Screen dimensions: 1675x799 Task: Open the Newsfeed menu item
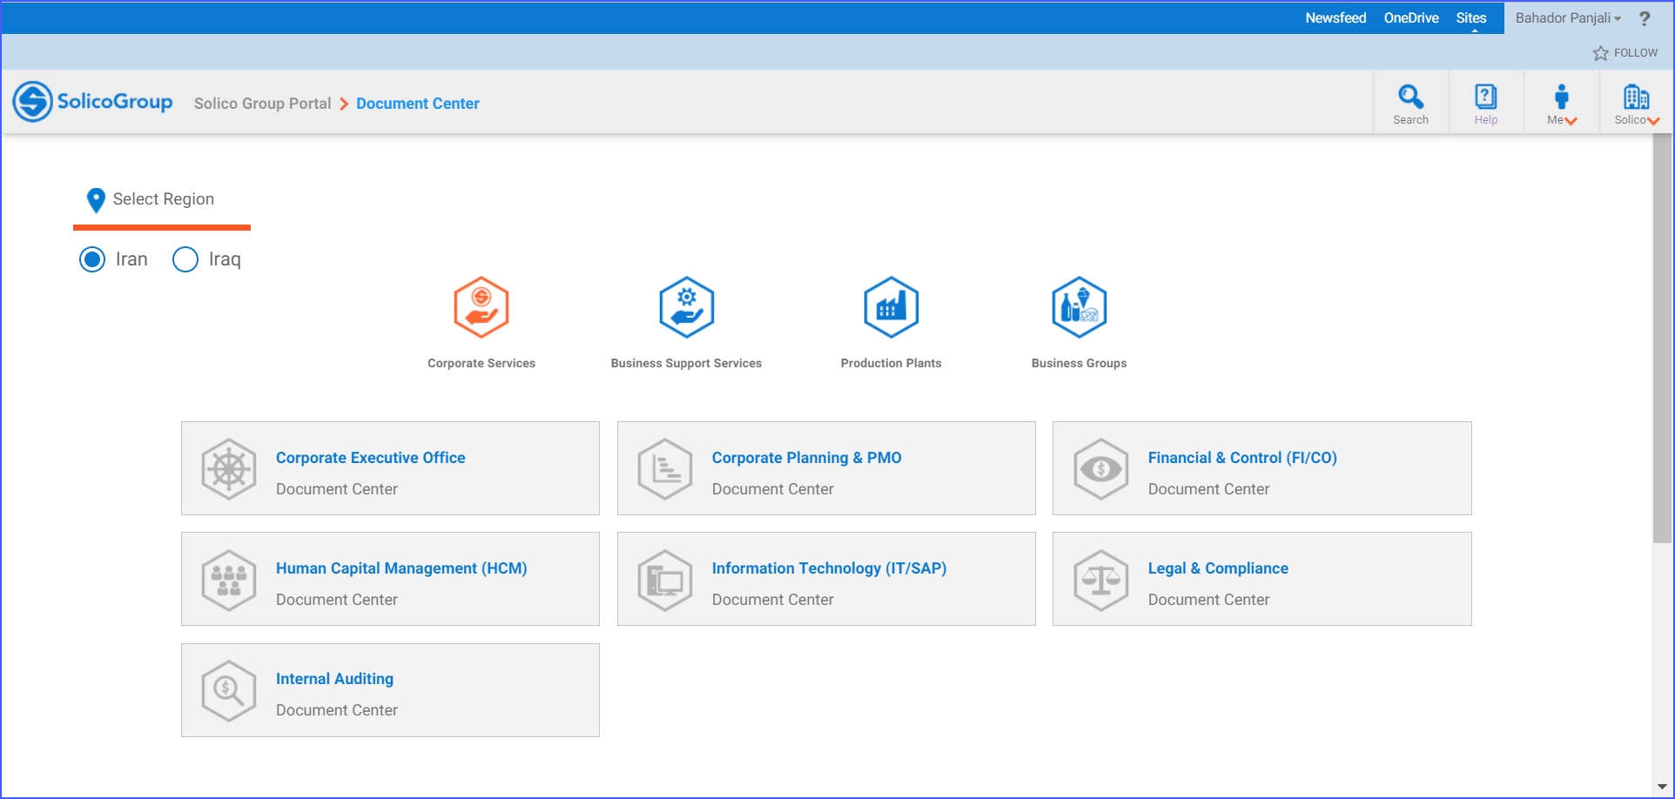[1335, 17]
